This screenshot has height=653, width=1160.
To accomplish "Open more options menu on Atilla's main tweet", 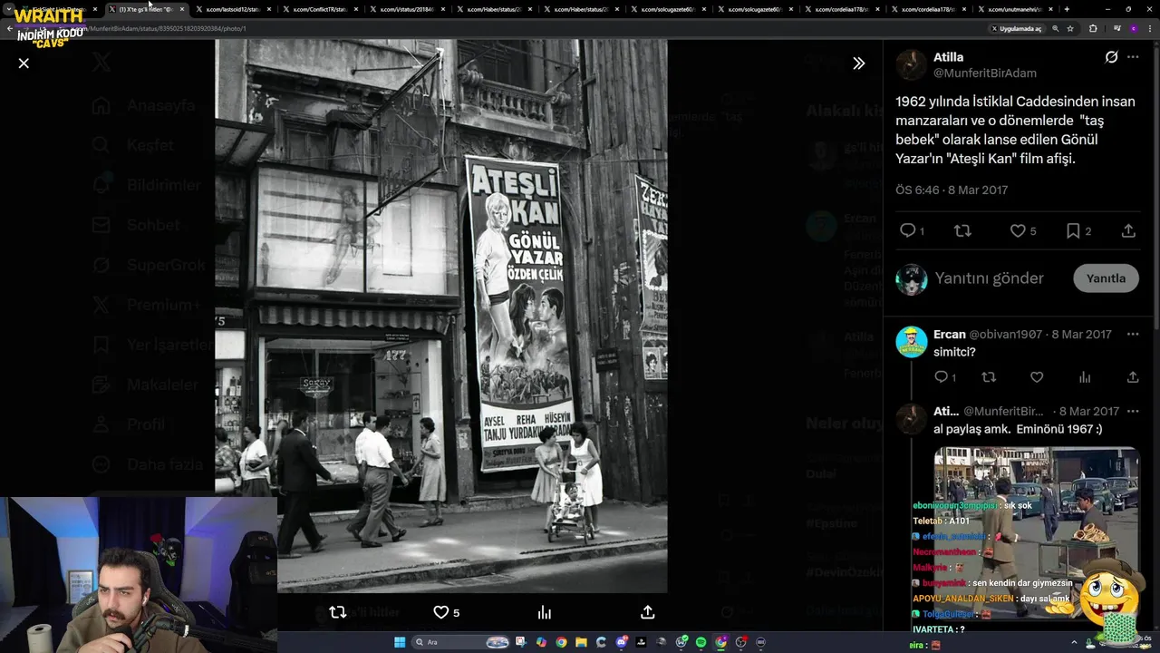I will click(1133, 57).
